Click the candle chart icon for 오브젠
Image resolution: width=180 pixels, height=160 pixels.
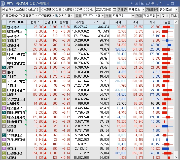[x=167, y=126]
